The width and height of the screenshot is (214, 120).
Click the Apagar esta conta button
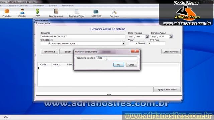[167, 90]
